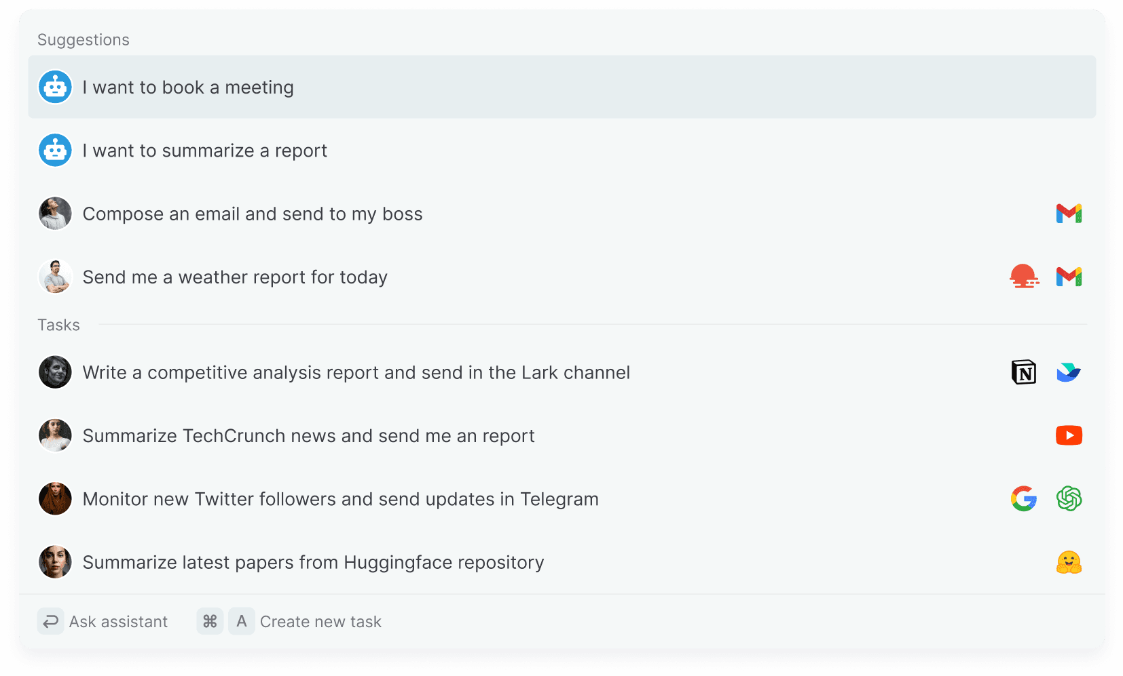This screenshot has width=1123, height=676.
Task: Click the avatar on the competitive analysis task
Action: coord(55,372)
